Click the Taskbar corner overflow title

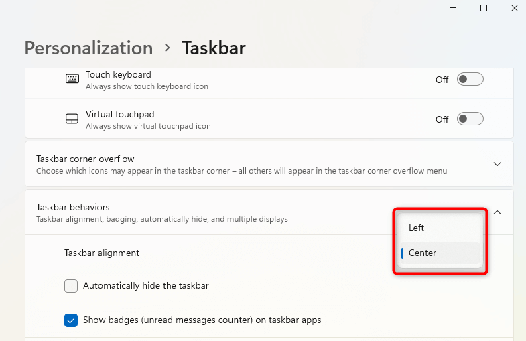tap(85, 159)
